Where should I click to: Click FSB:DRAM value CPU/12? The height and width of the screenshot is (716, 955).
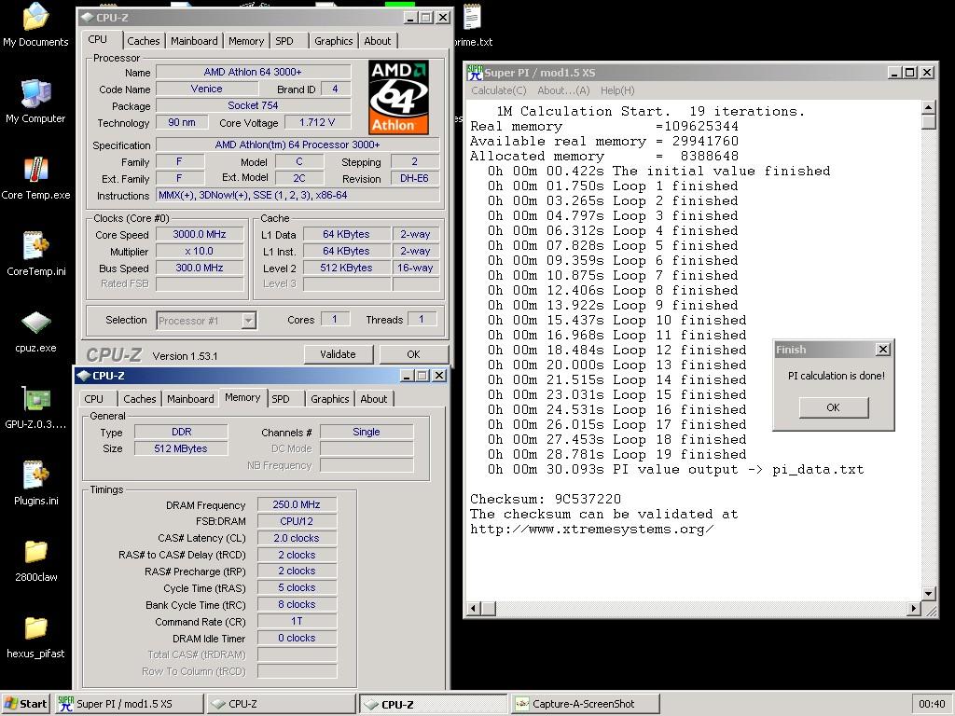point(297,521)
